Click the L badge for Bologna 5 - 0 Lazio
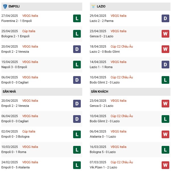 [x=166, y=150]
